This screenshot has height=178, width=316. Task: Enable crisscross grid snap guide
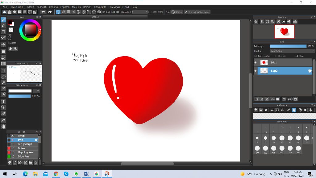(x=68, y=12)
